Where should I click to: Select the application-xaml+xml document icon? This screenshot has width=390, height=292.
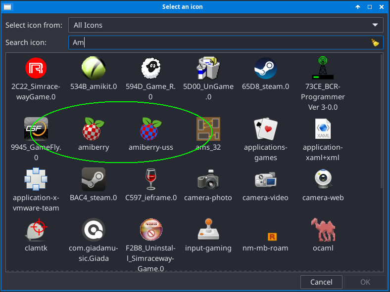click(323, 129)
